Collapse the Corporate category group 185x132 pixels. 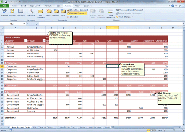click(5, 63)
